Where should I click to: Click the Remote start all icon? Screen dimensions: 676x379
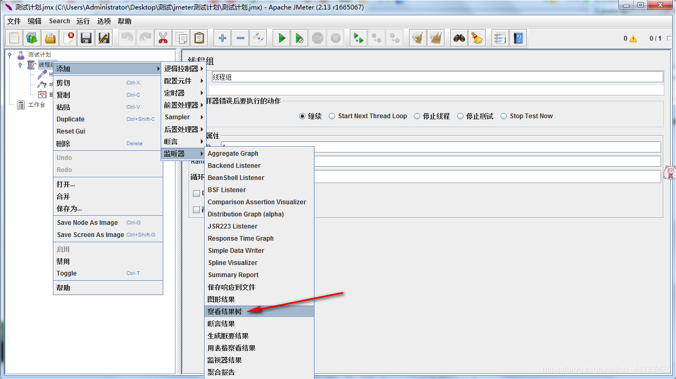click(x=358, y=38)
